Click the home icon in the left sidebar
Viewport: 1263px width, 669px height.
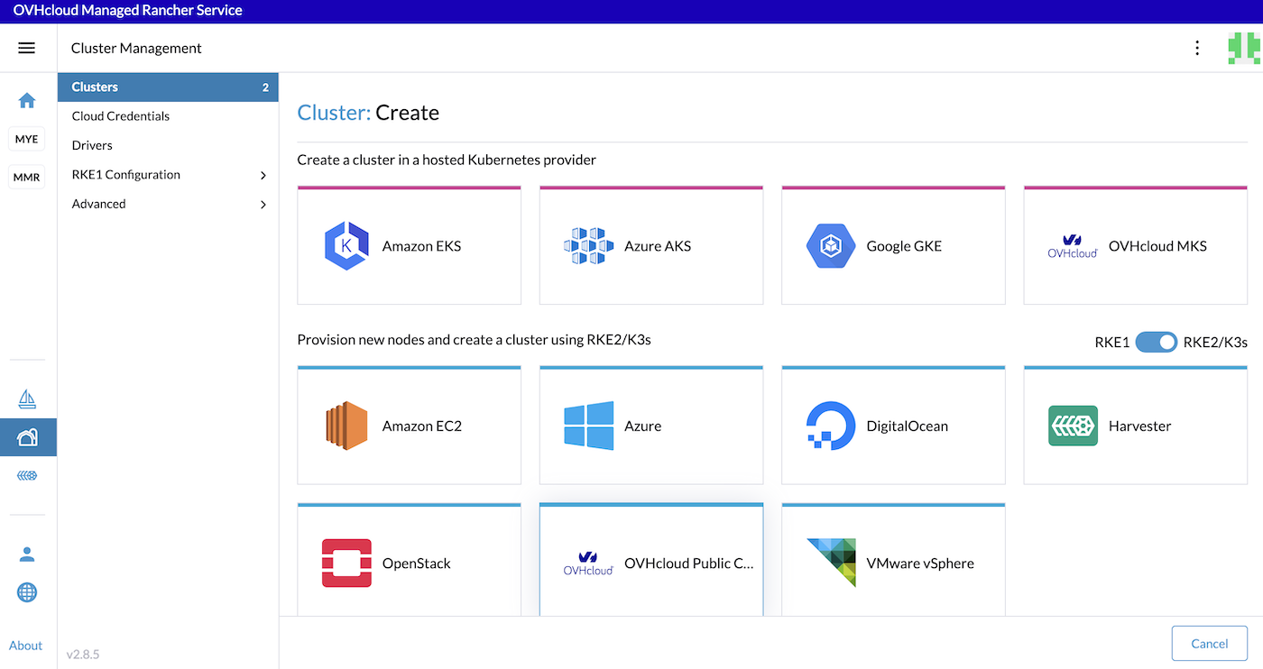(27, 101)
